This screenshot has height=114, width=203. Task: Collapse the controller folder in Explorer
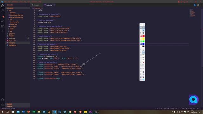(x=12, y=13)
